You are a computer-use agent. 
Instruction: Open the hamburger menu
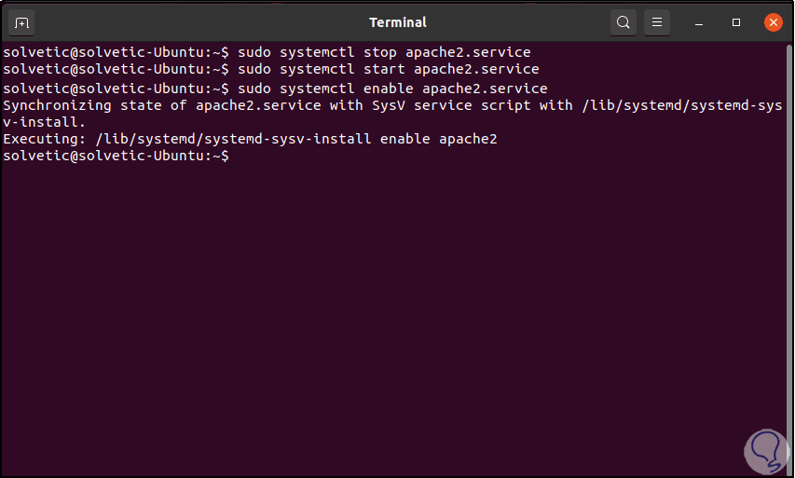pos(657,21)
